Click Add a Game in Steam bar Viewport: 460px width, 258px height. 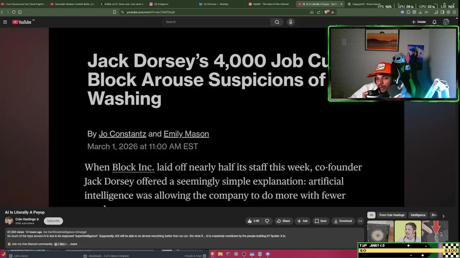point(18,256)
